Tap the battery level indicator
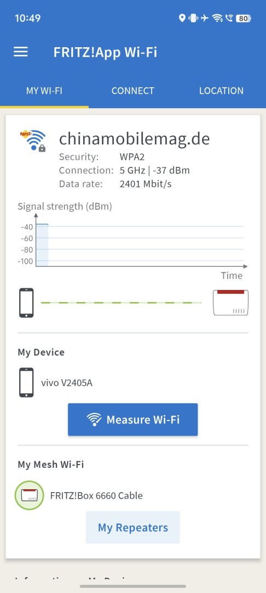The height and width of the screenshot is (593, 266). 244,18
